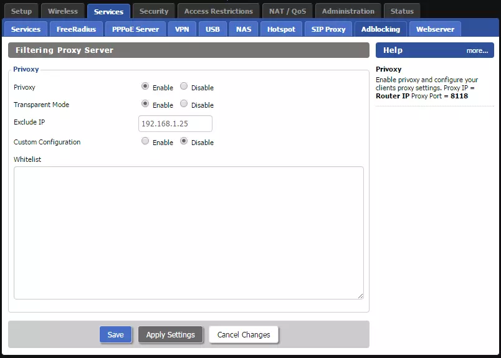This screenshot has width=501, height=358.
Task: Select Disable for Privoxy
Action: 184,87
